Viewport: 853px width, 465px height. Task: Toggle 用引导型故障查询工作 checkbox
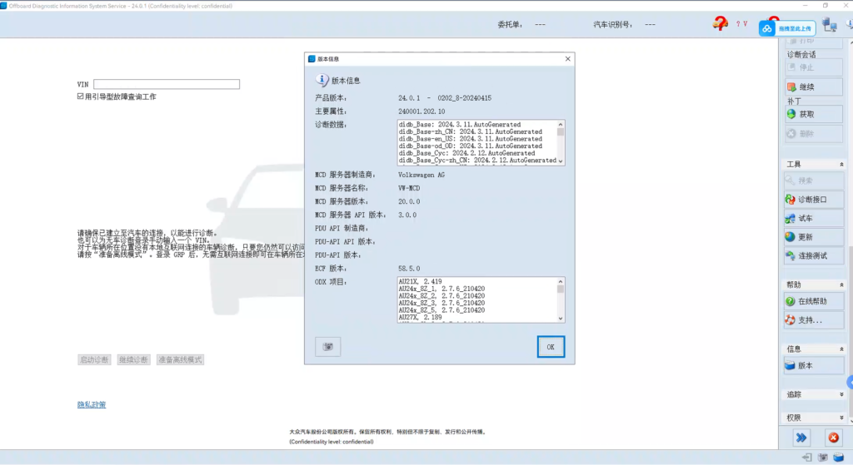coord(81,97)
